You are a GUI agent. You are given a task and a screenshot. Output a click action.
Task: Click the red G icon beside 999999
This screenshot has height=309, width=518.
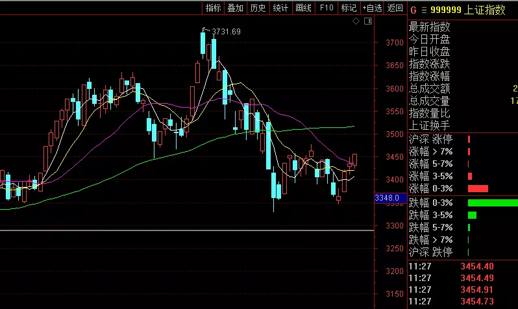point(413,9)
